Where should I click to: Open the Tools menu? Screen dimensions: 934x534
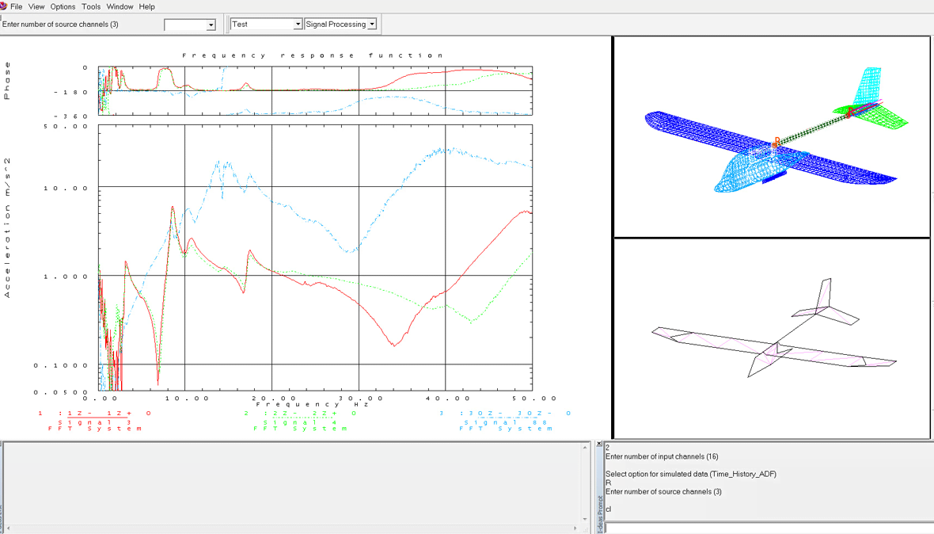(91, 6)
